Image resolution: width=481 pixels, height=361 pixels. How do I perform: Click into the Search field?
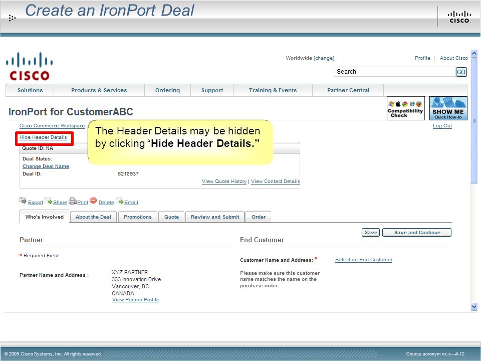point(395,72)
